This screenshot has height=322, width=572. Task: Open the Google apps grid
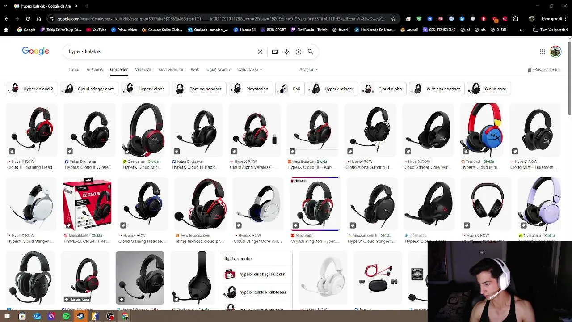point(543,51)
